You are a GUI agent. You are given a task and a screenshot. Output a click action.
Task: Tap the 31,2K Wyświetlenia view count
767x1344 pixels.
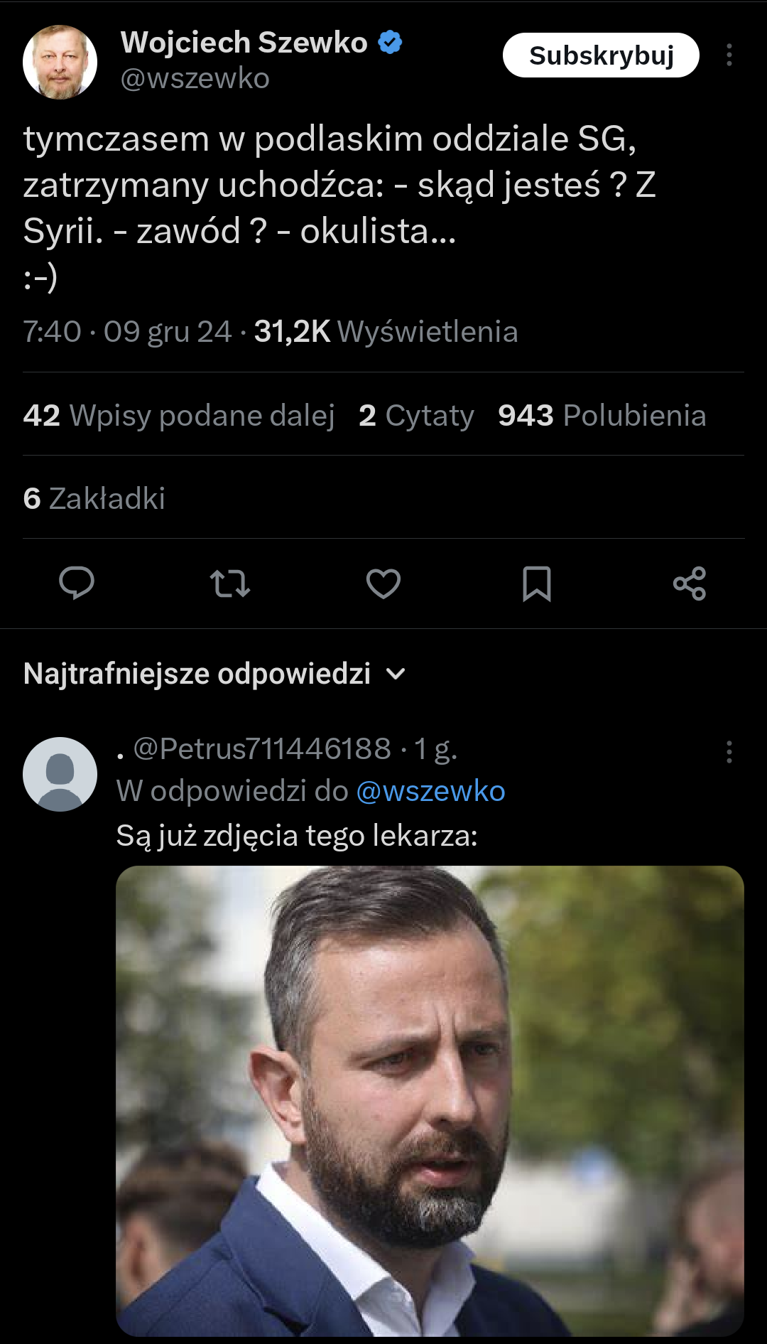pyautogui.click(x=386, y=332)
